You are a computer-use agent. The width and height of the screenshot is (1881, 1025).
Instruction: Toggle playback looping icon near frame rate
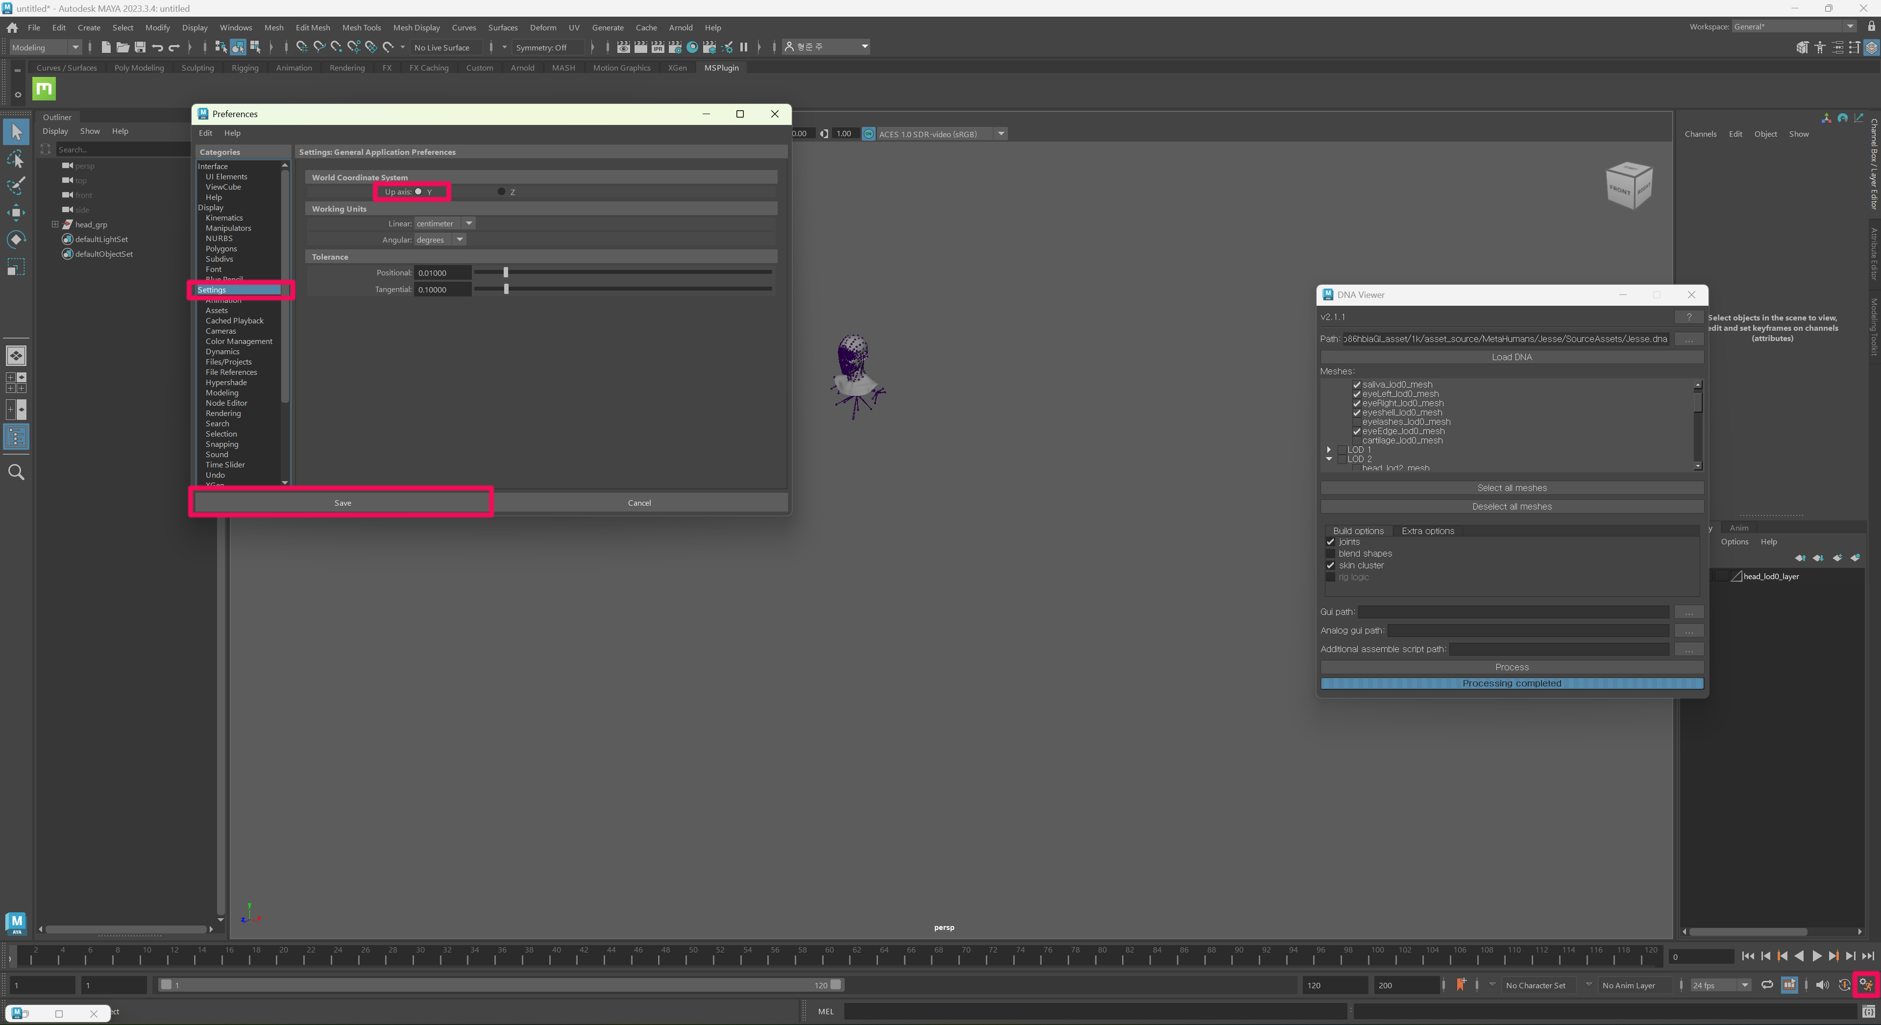point(1768,985)
